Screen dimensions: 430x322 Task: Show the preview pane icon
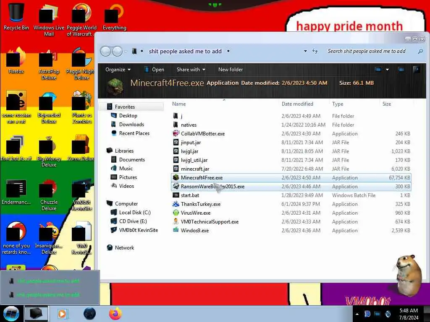pos(401,70)
